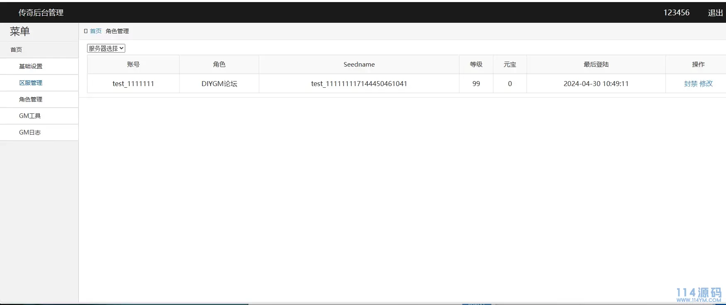The width and height of the screenshot is (726, 305).
Task: Click 修改 to edit the role
Action: pos(706,84)
